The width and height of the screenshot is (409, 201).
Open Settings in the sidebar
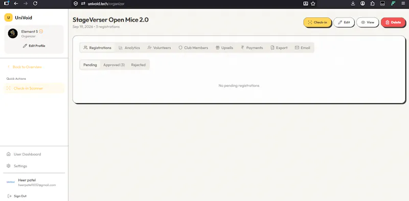click(x=17, y=166)
